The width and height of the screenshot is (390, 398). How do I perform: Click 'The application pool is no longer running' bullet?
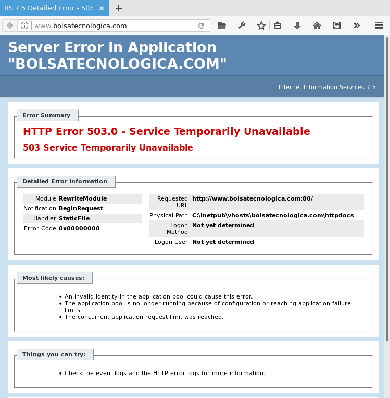[x=208, y=307]
